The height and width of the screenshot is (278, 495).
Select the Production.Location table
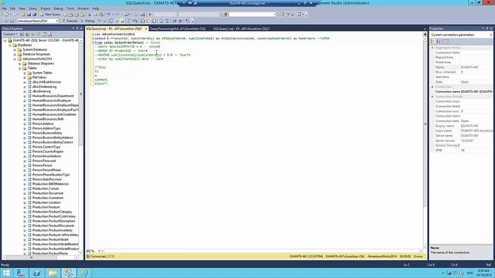point(46,202)
